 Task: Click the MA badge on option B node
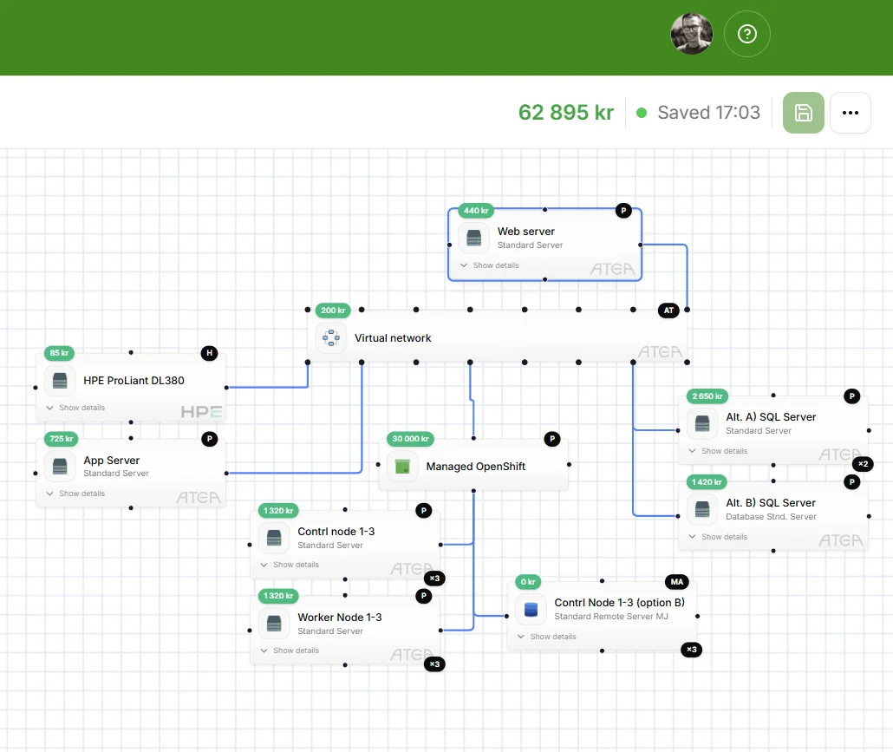tap(676, 581)
